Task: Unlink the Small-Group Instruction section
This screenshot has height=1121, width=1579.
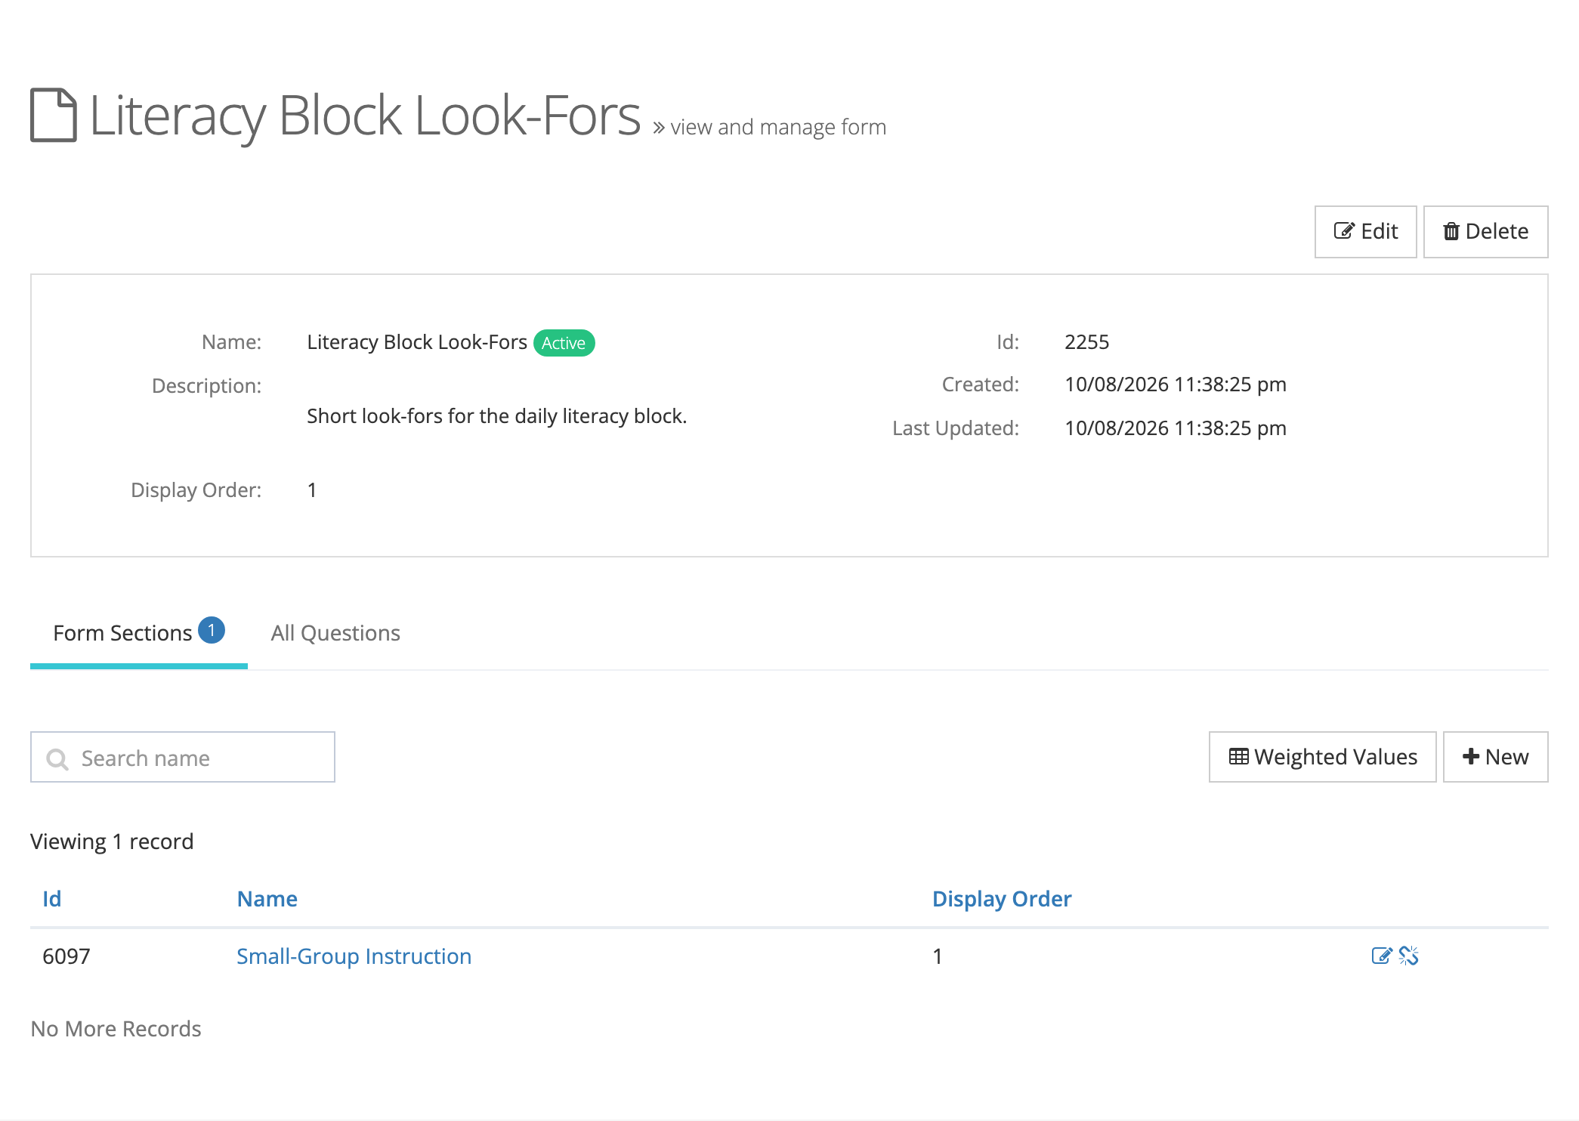Action: point(1408,956)
